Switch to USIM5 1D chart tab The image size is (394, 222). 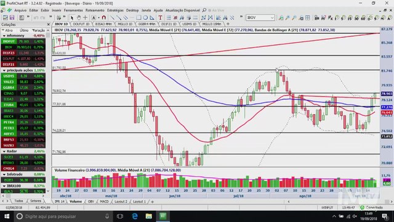tap(189, 24)
